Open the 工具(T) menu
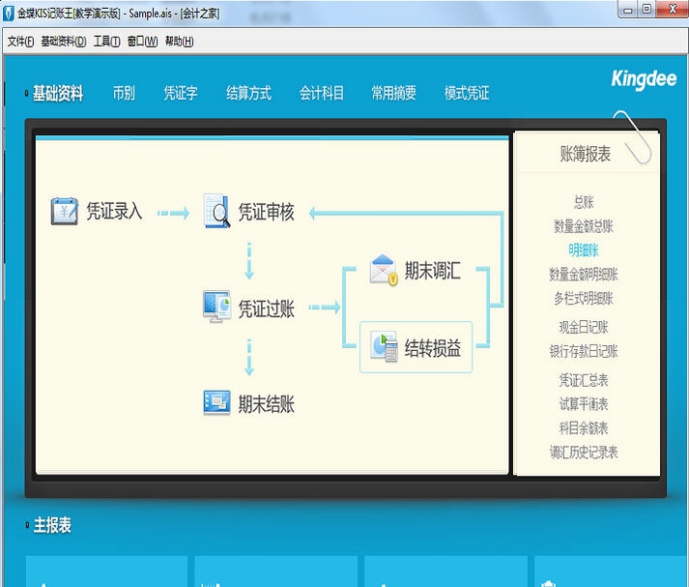689x587 pixels. tap(106, 42)
